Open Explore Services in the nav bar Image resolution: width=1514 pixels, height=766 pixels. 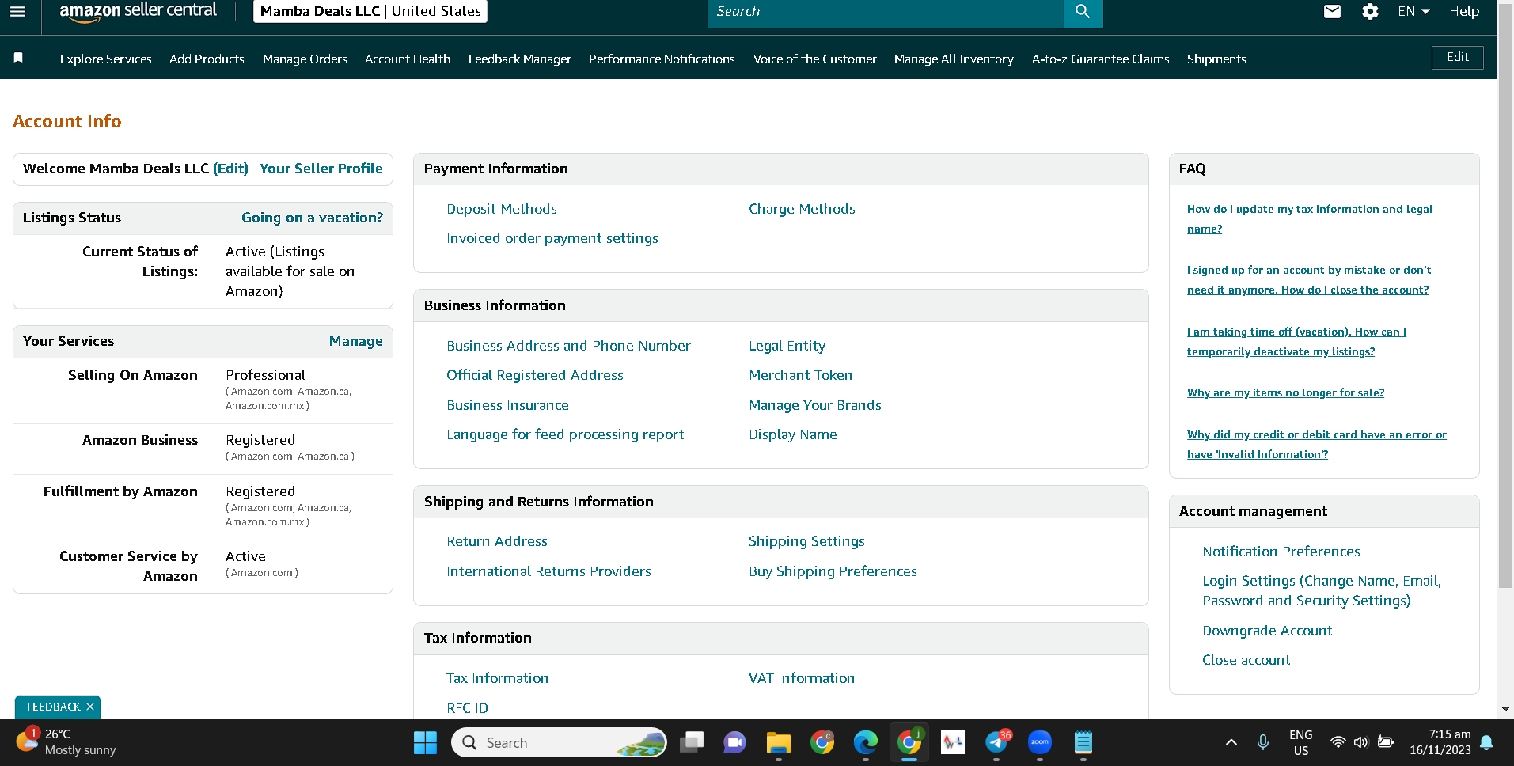(x=106, y=59)
